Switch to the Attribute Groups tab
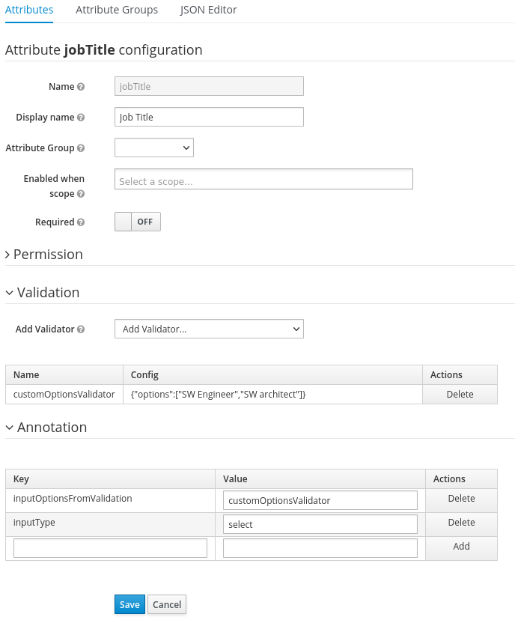 (x=116, y=10)
